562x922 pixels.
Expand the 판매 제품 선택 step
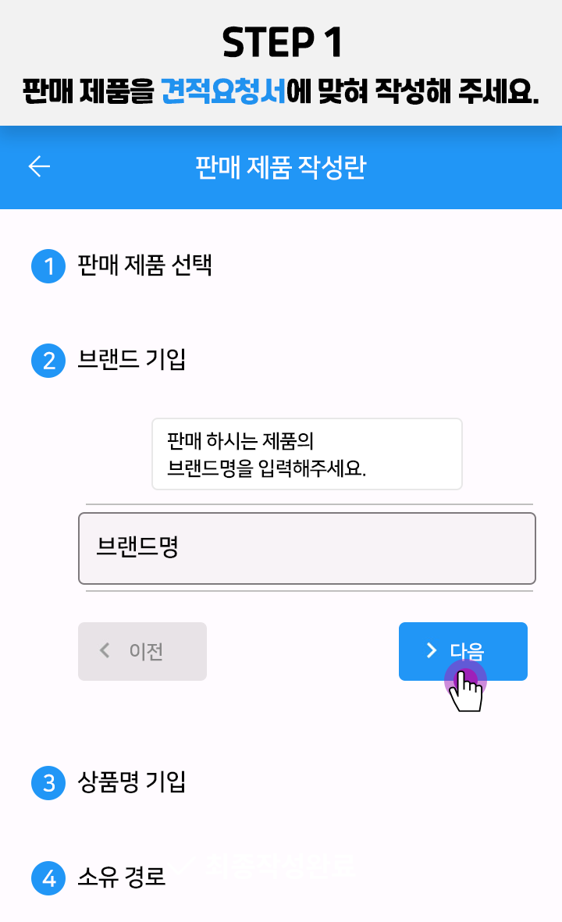pyautogui.click(x=144, y=266)
